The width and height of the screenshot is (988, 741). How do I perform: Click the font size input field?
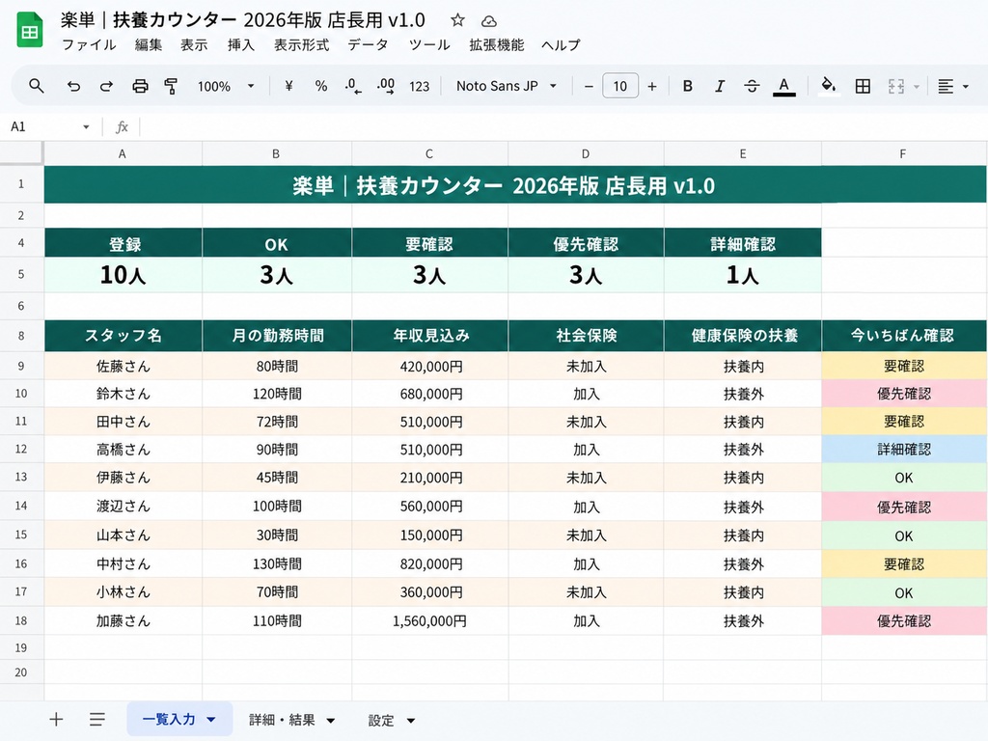tap(620, 86)
